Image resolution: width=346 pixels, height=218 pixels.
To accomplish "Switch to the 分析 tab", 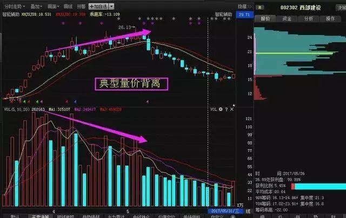I will pos(309,18).
